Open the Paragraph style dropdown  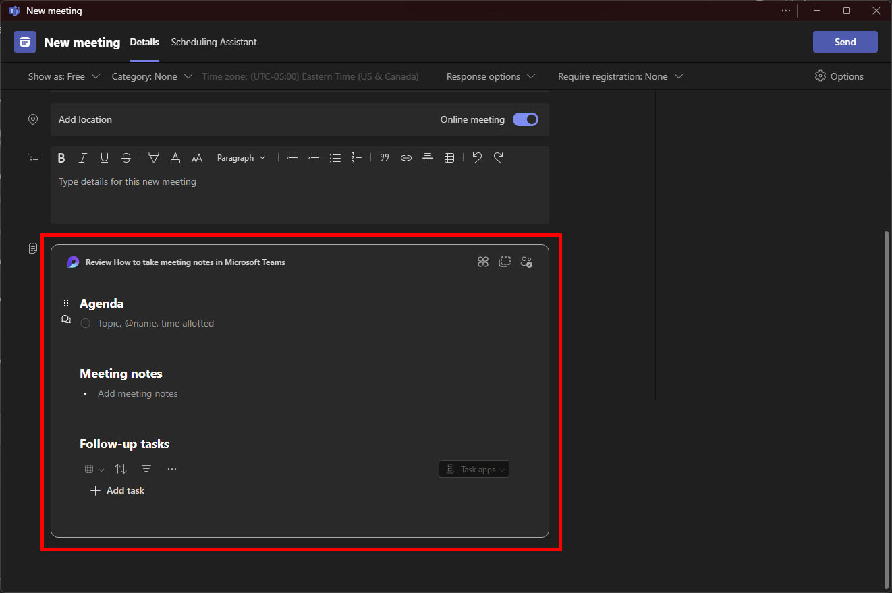242,158
